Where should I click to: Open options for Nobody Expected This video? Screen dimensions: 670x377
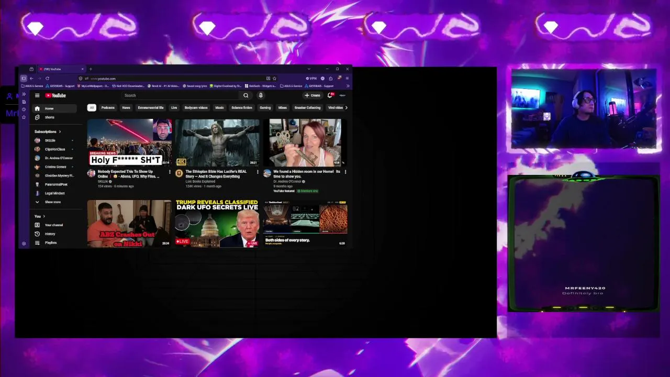(x=169, y=172)
